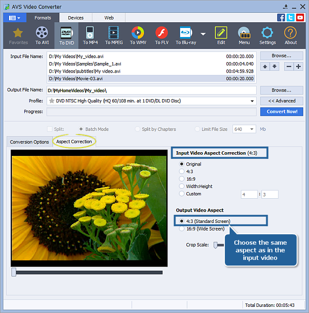
Task: Select Split by Chapters radio button
Action: pyautogui.click(x=137, y=129)
